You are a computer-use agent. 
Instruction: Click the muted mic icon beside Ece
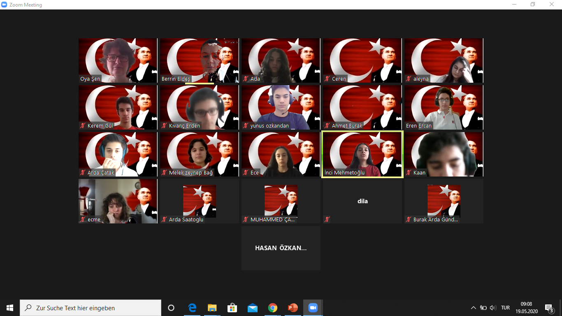246,172
